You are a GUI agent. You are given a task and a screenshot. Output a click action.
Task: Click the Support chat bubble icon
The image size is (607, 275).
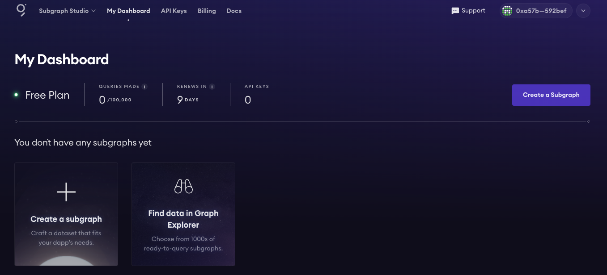pos(455,11)
